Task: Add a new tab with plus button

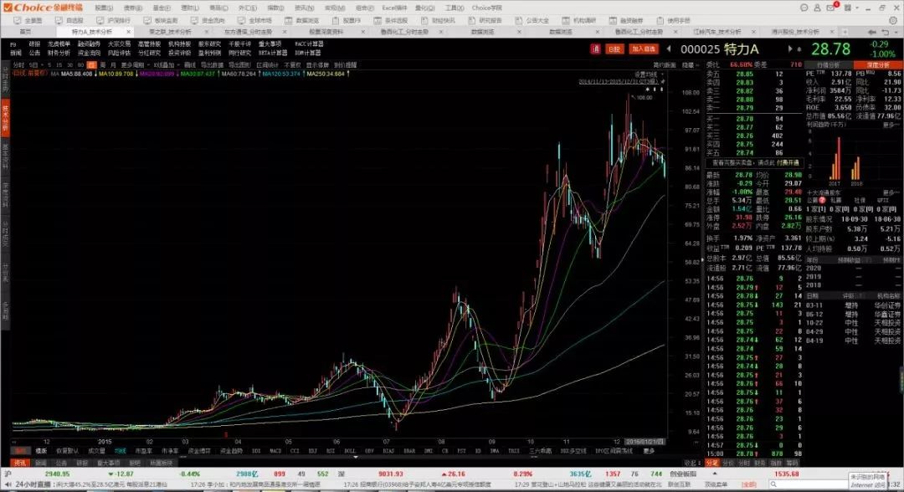Action: point(845,32)
